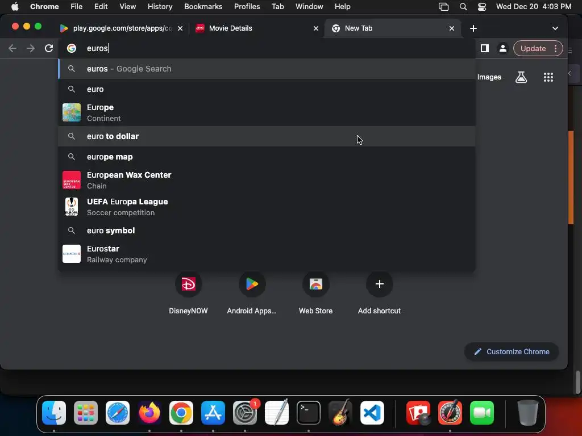Open App Store from the Dock
The height and width of the screenshot is (436, 582).
[x=213, y=413]
